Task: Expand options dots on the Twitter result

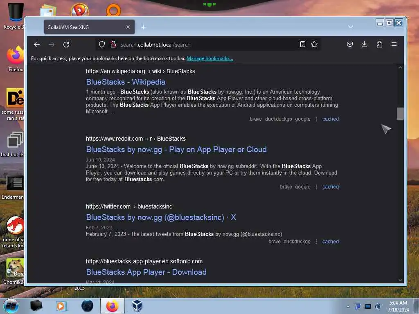Action: pyautogui.click(x=316, y=242)
